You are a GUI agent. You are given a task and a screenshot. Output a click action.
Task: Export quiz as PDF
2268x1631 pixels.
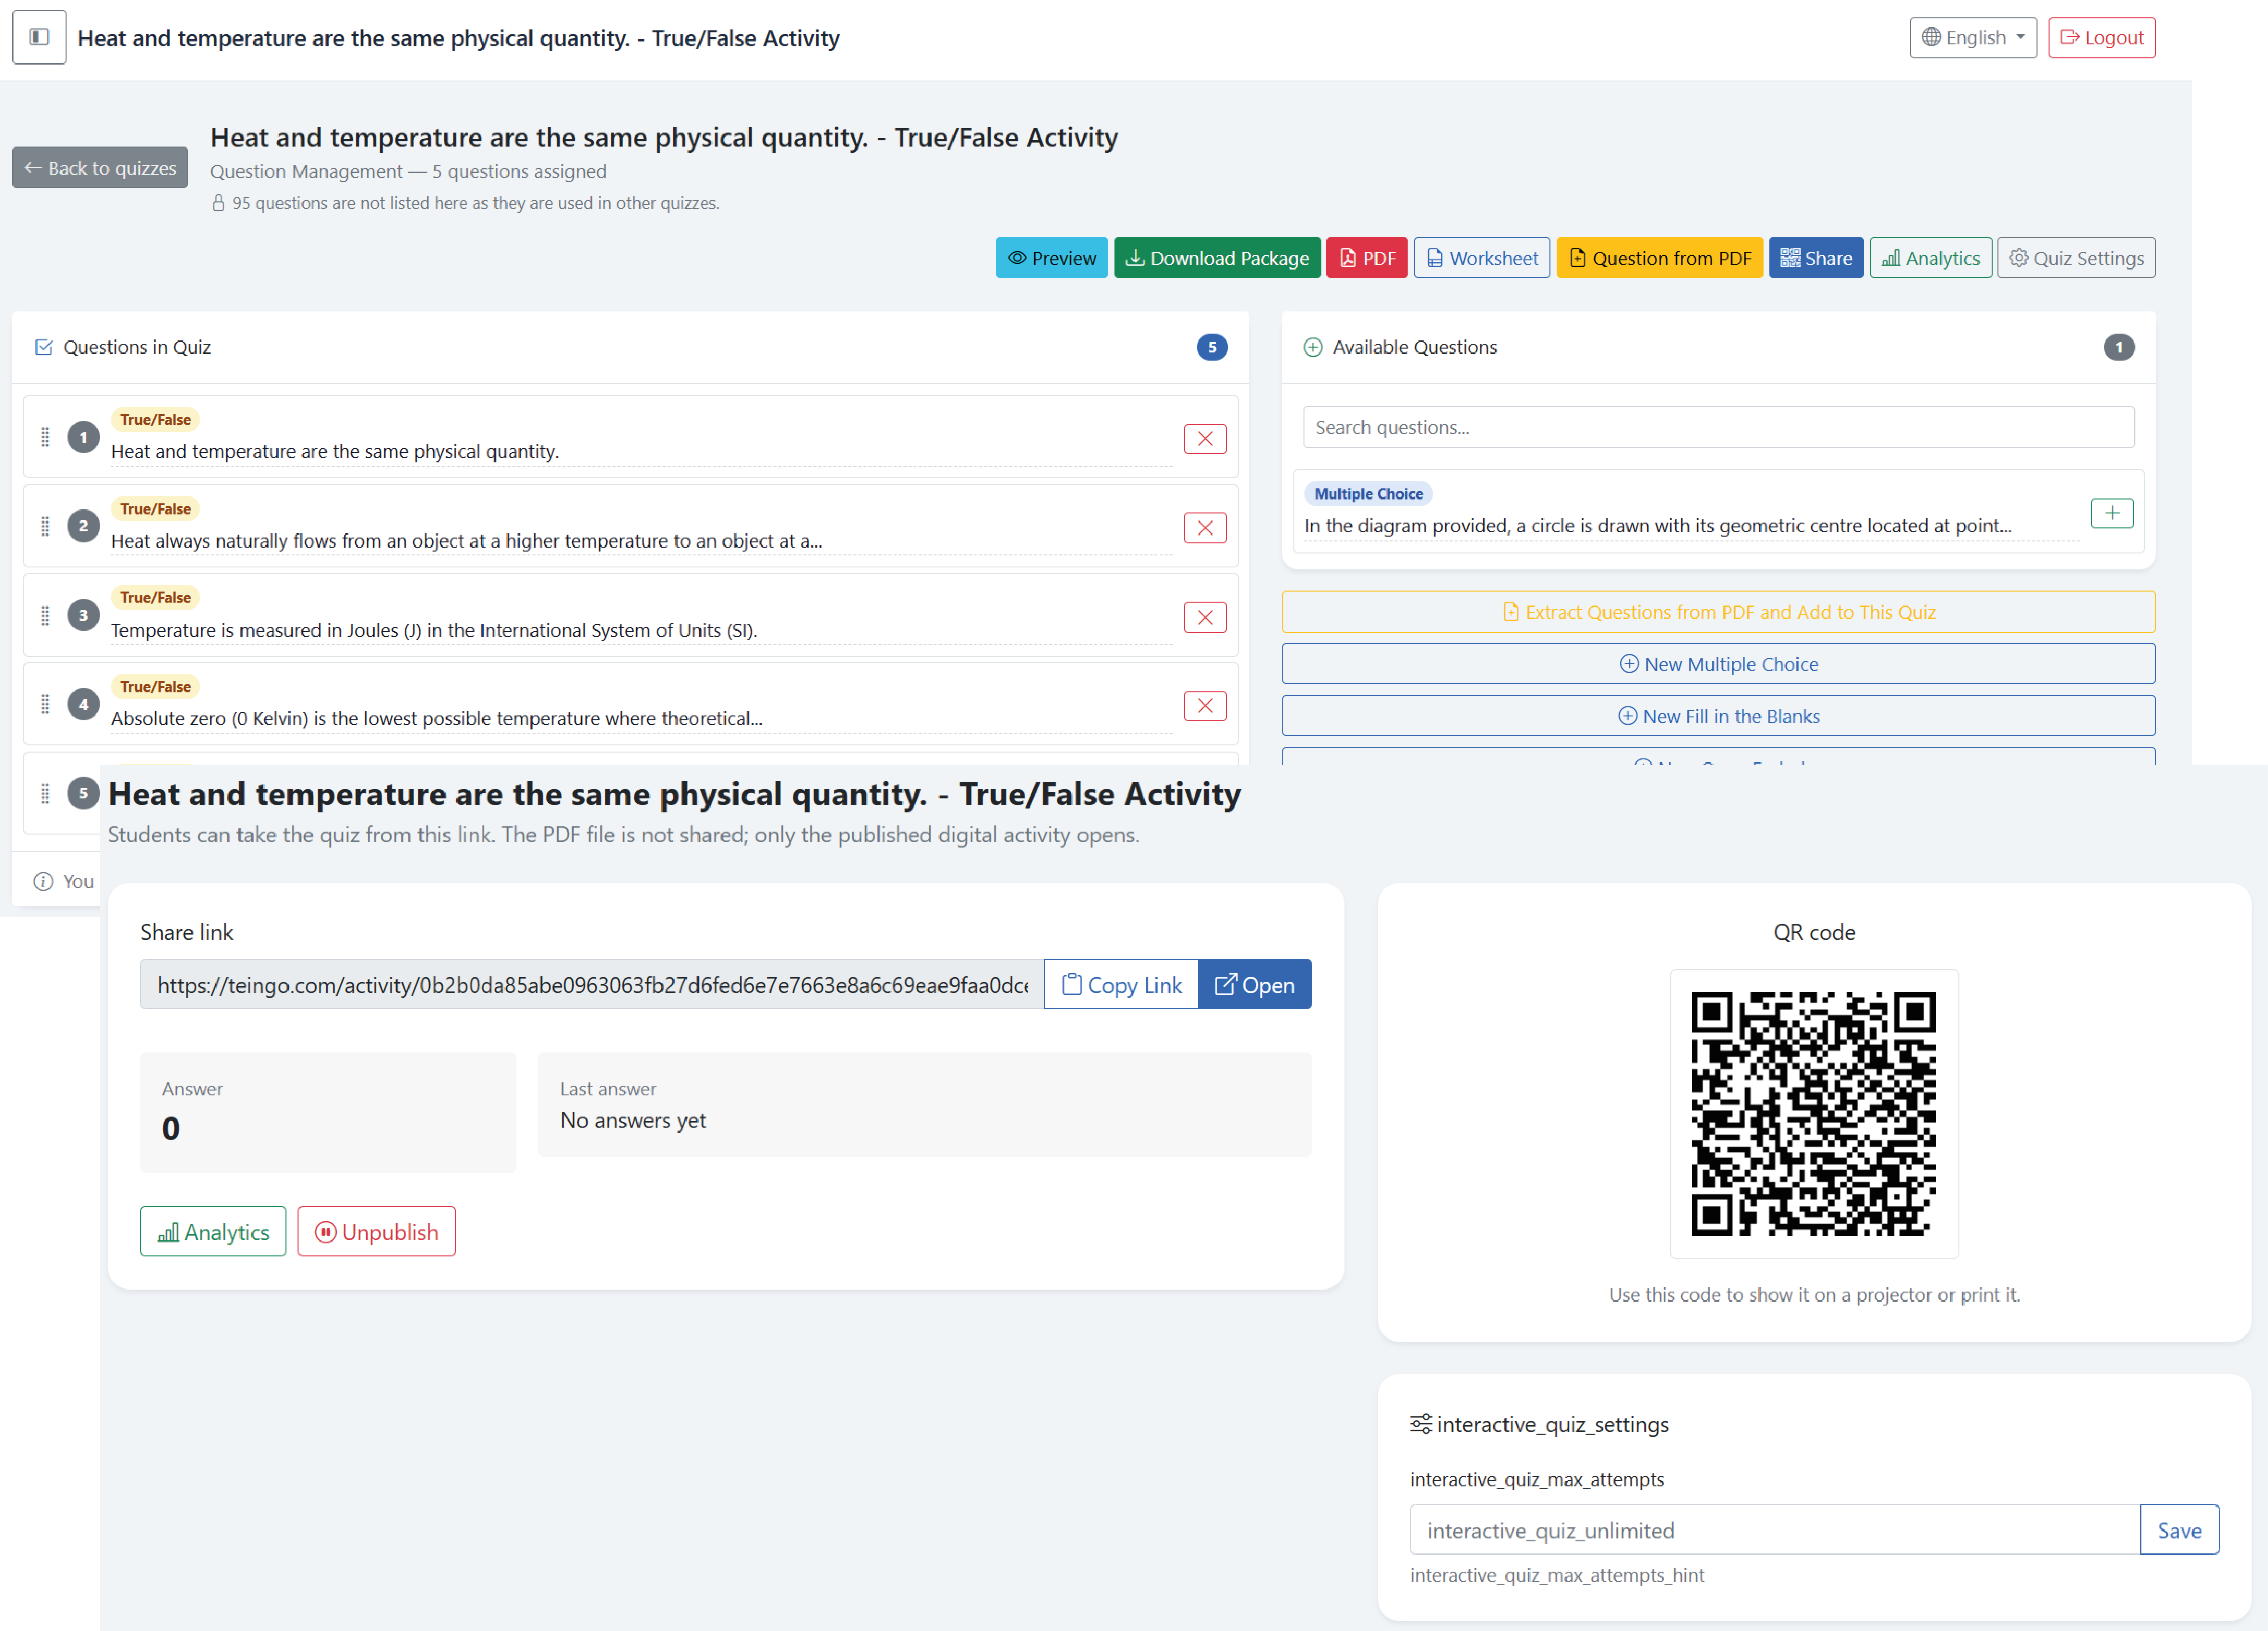click(x=1366, y=258)
